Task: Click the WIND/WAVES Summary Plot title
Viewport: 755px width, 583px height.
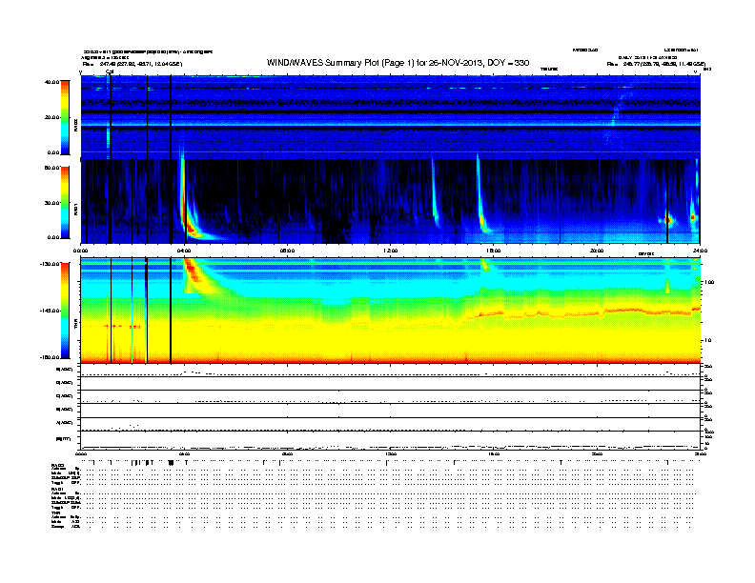Action: coord(398,63)
